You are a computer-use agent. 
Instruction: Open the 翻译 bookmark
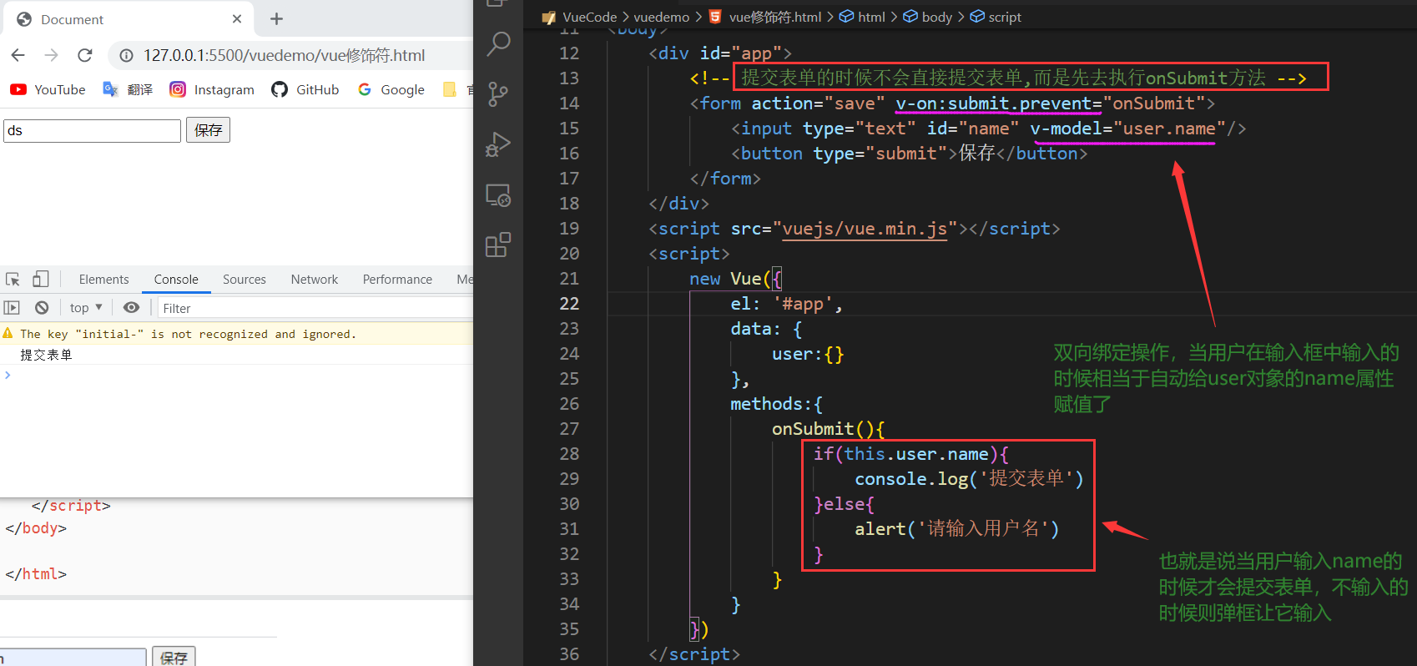(x=128, y=89)
